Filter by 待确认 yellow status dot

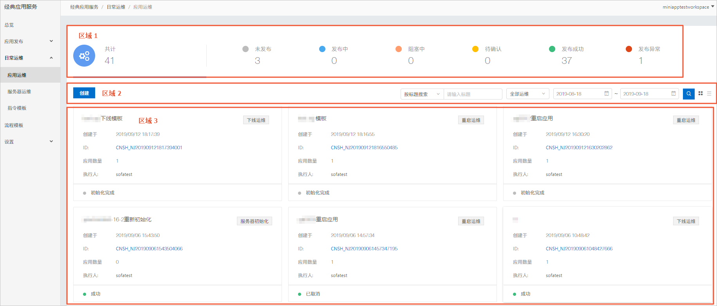tap(475, 49)
